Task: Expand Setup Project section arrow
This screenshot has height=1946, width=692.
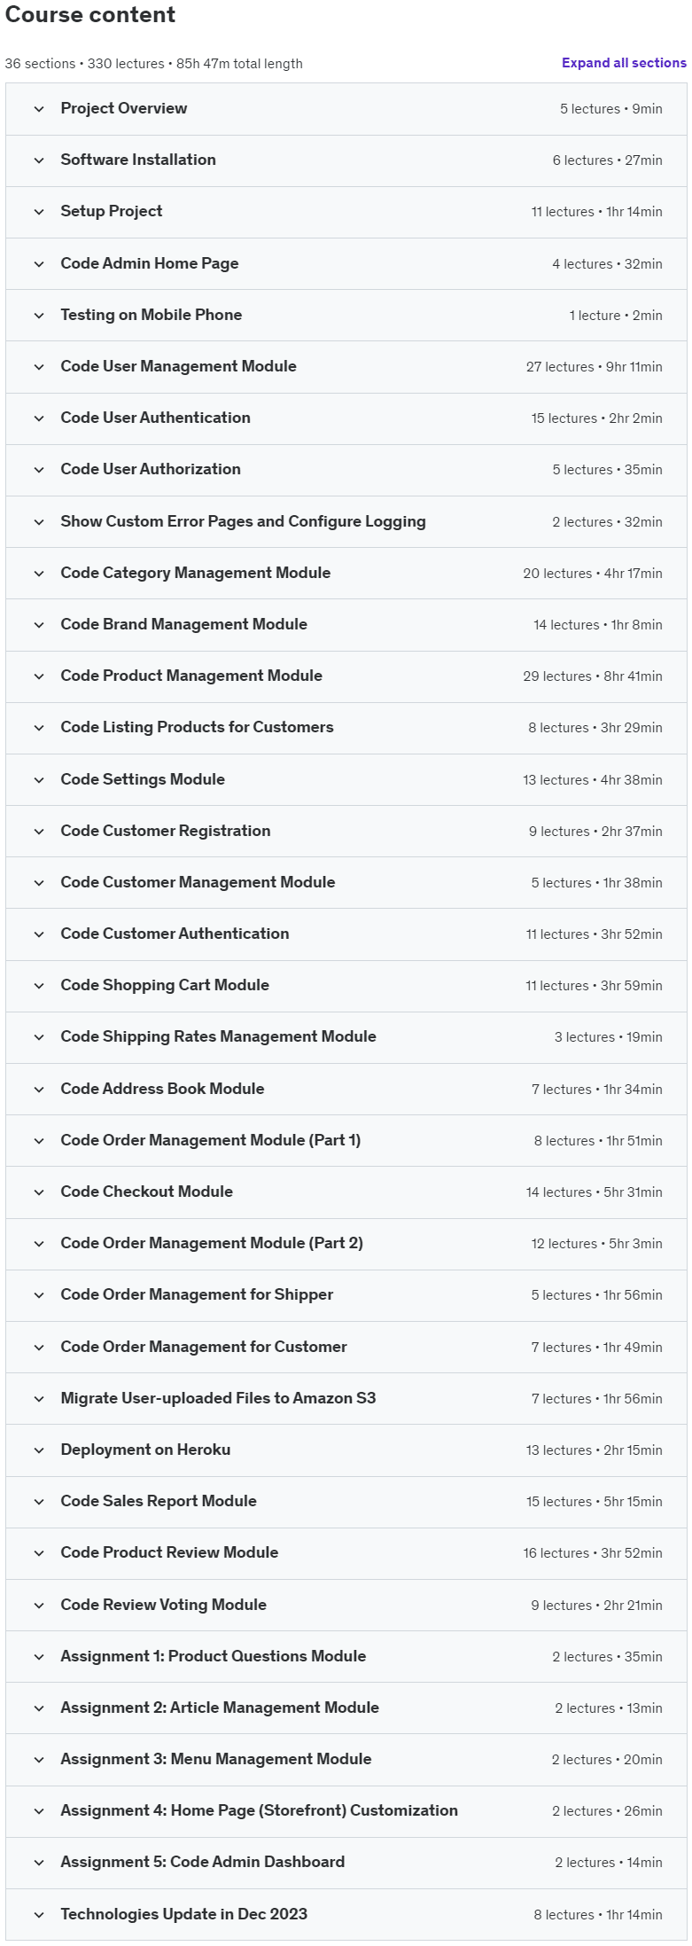Action: click(x=39, y=212)
